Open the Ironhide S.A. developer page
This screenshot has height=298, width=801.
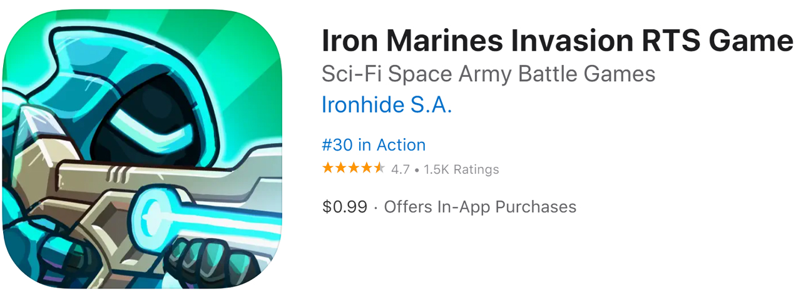click(386, 105)
